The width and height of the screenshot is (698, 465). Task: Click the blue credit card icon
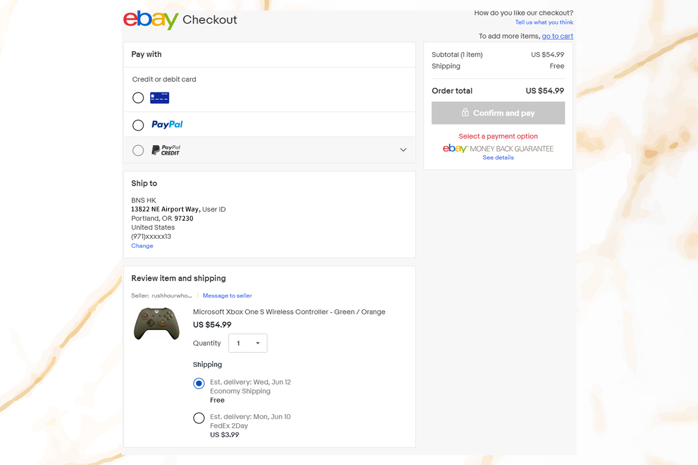point(159,98)
